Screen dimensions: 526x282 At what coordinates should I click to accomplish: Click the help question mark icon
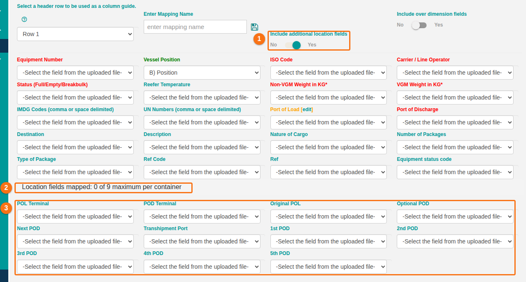[24, 19]
